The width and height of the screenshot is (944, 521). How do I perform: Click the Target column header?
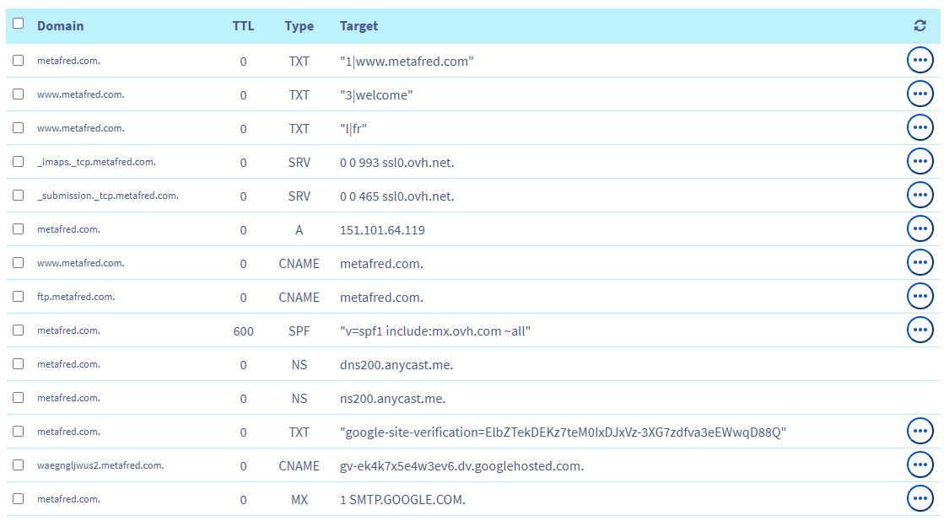click(359, 26)
